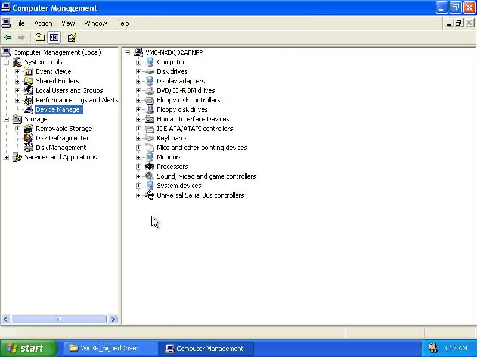Expand the Services and Applications node
The height and width of the screenshot is (357, 477).
tap(6, 157)
